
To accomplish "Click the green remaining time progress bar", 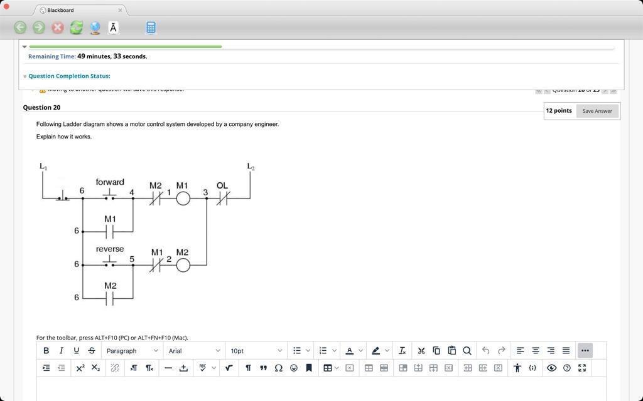I will pos(126,46).
